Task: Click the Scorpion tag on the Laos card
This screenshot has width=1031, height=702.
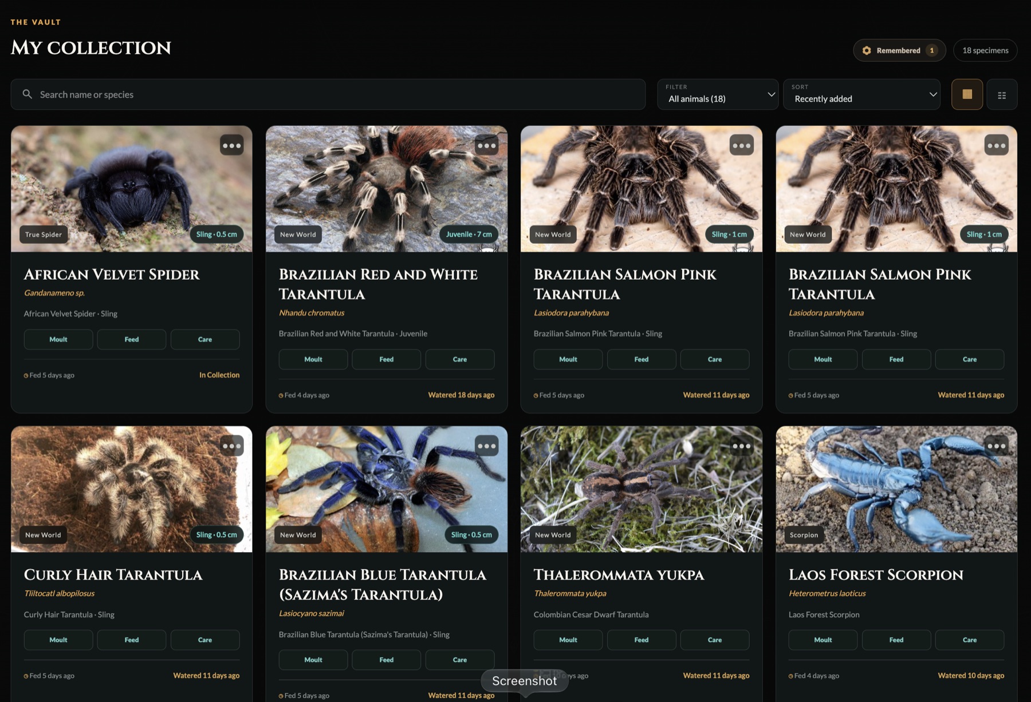Action: tap(804, 535)
